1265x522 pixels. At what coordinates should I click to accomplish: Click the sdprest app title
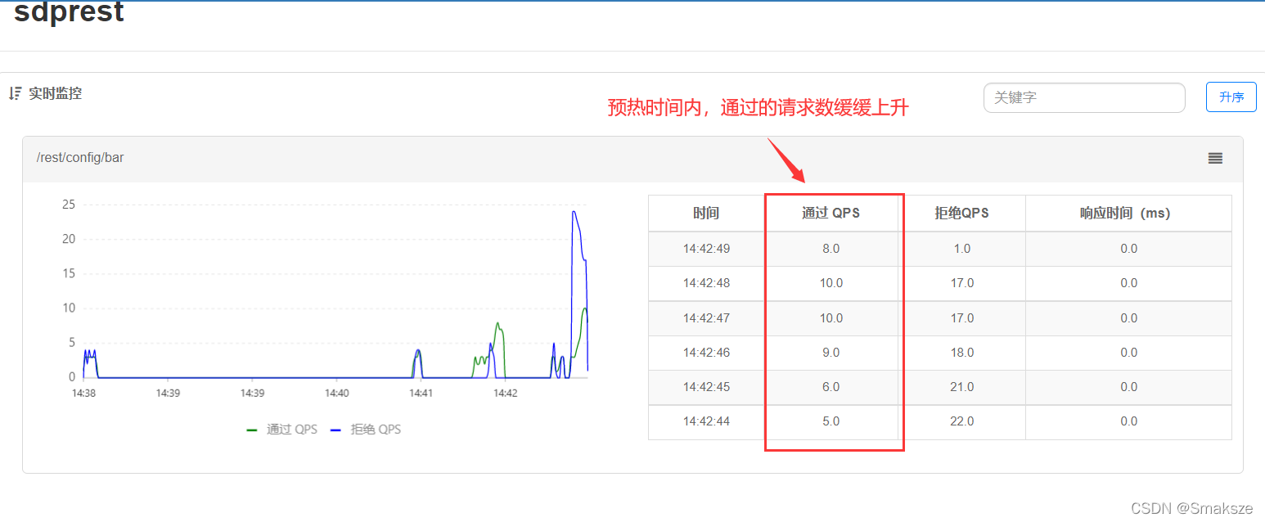[70, 12]
